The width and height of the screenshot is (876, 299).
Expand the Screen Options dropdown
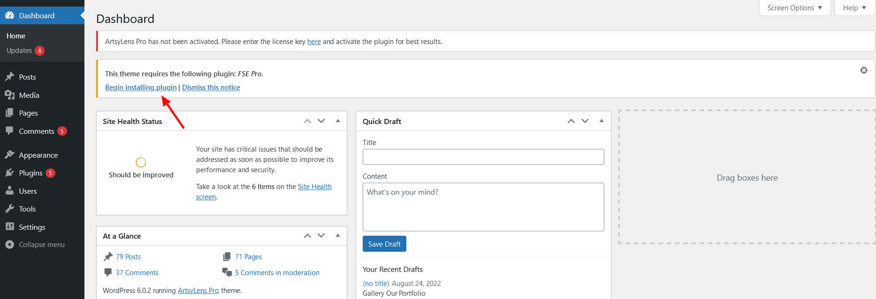(x=794, y=8)
